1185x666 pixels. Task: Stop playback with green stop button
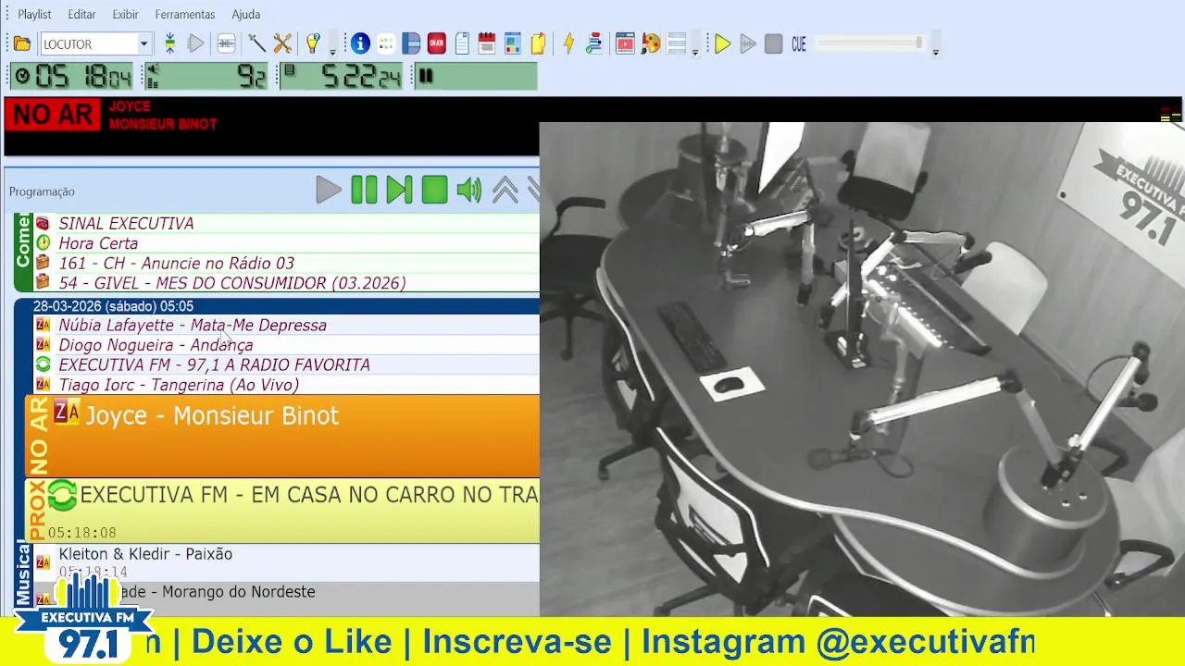click(x=434, y=190)
